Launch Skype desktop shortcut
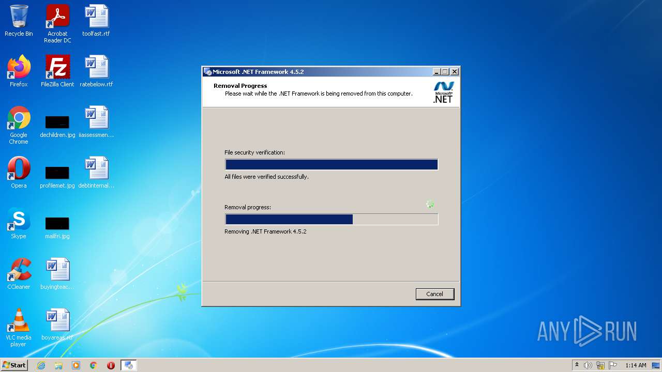 (x=19, y=223)
